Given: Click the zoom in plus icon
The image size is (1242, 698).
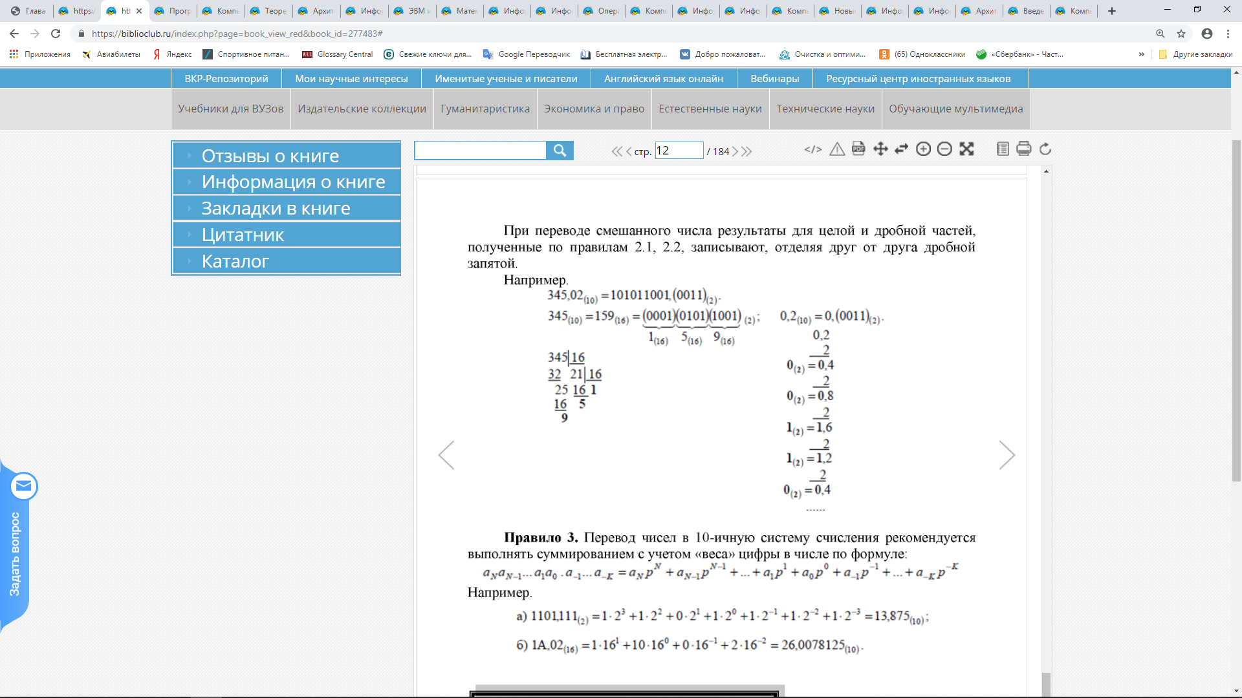Looking at the screenshot, I should (x=923, y=149).
